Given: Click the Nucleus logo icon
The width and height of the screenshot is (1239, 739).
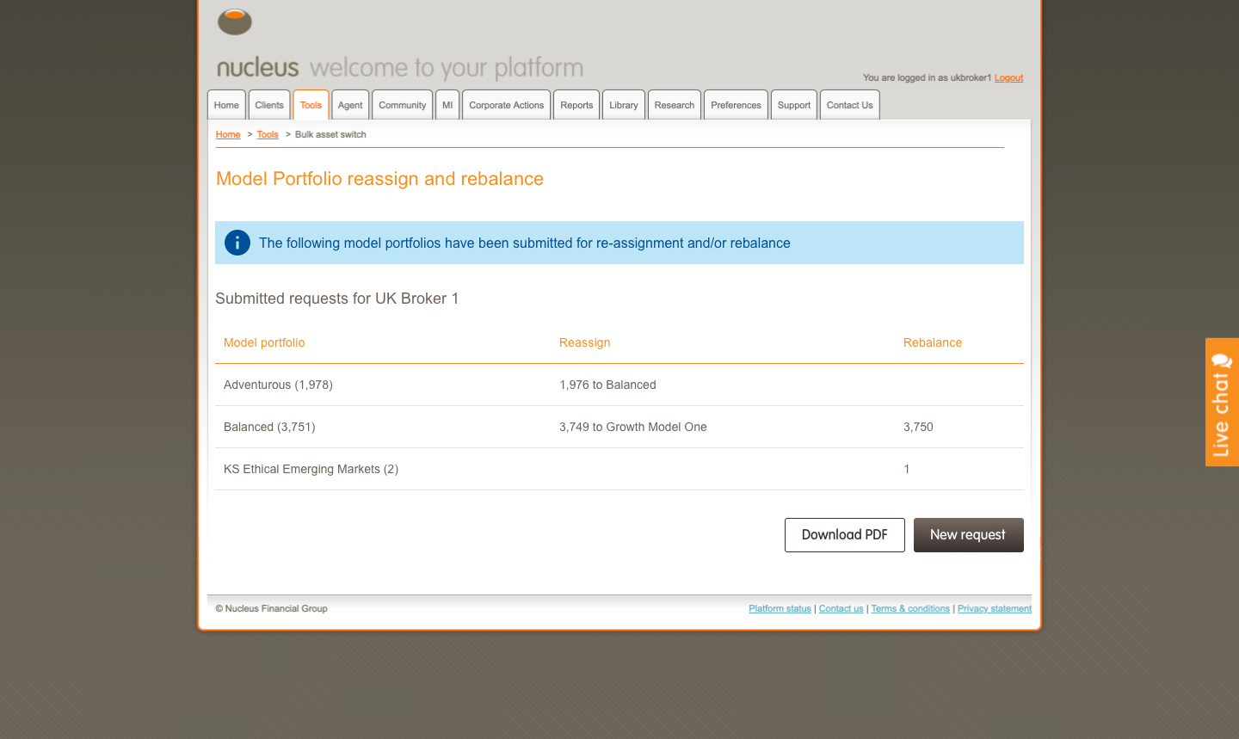Looking at the screenshot, I should tap(235, 22).
